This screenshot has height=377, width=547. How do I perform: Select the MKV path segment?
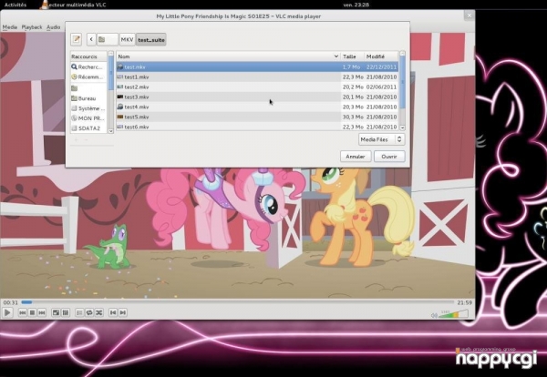[x=127, y=39]
